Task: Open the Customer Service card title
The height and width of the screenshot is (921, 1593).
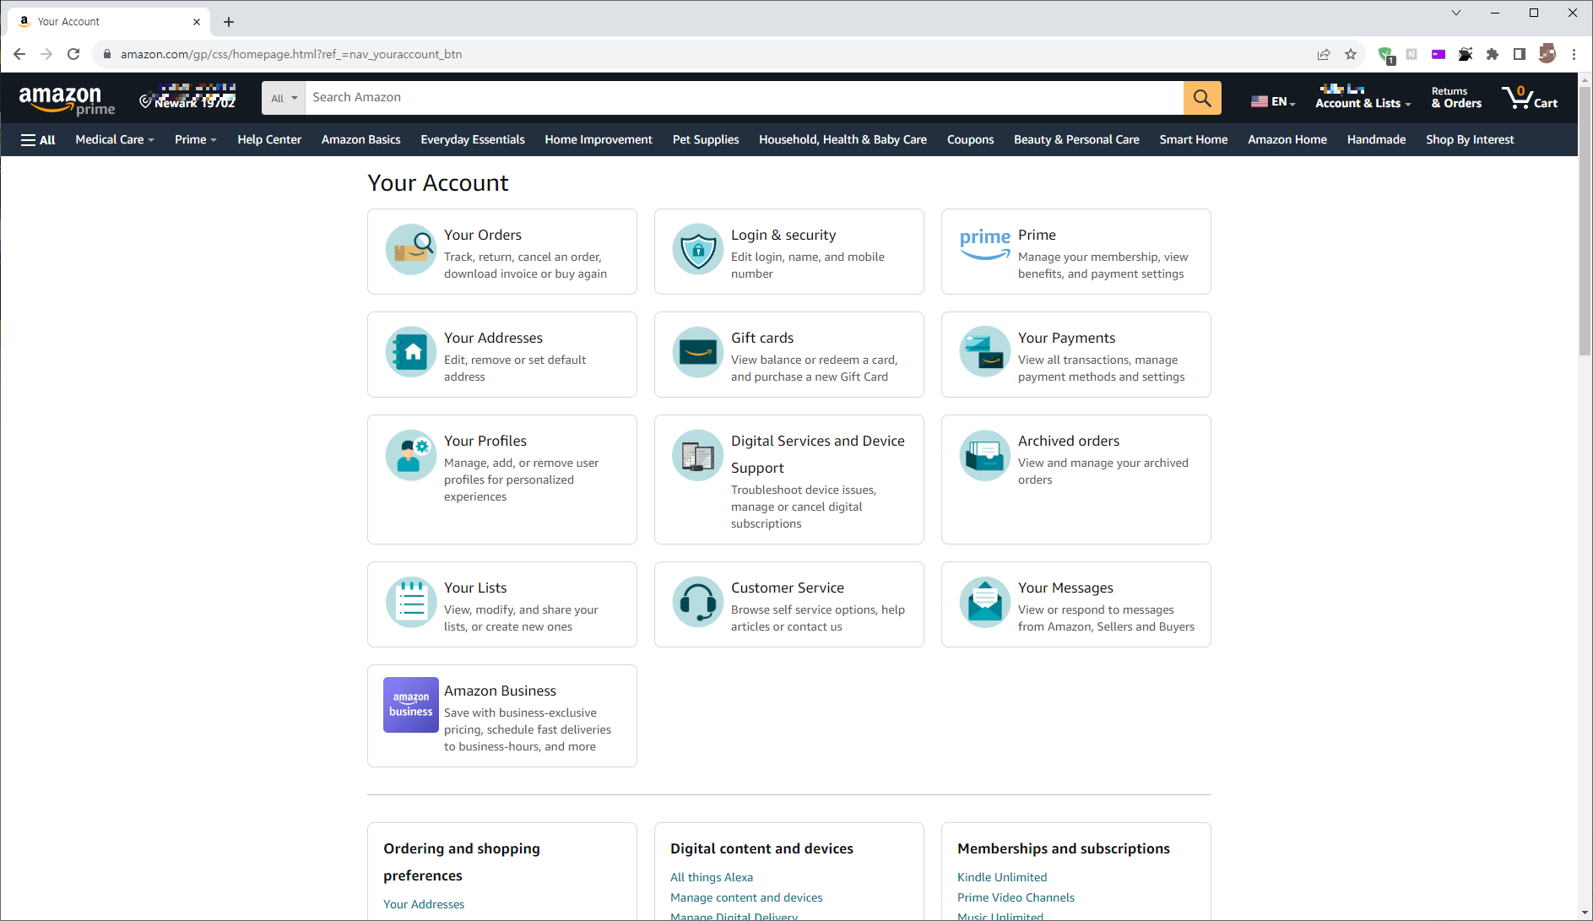Action: (x=788, y=588)
